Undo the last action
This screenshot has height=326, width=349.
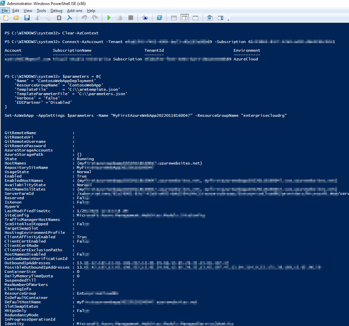pyautogui.click(x=84, y=18)
